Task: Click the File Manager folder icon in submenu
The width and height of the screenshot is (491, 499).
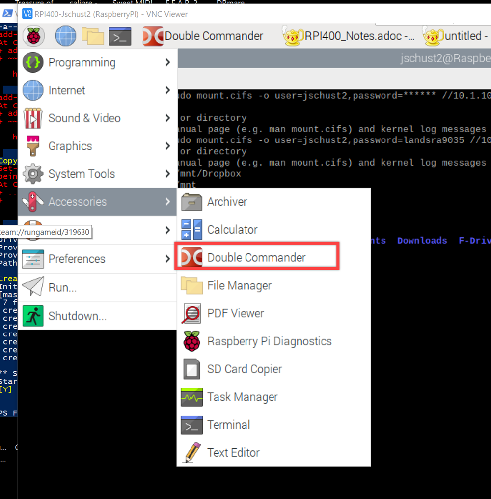Action: (x=191, y=285)
